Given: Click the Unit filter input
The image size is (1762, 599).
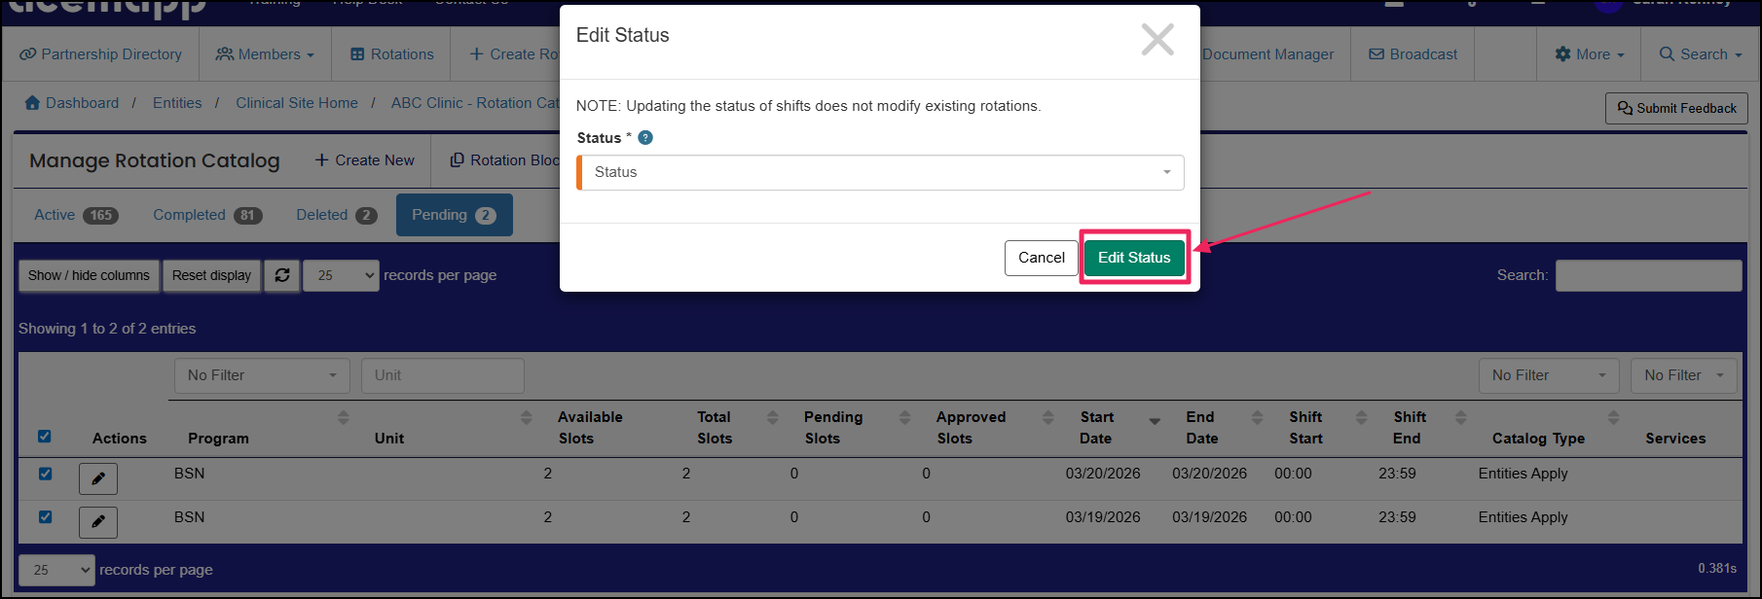Looking at the screenshot, I should (x=443, y=375).
